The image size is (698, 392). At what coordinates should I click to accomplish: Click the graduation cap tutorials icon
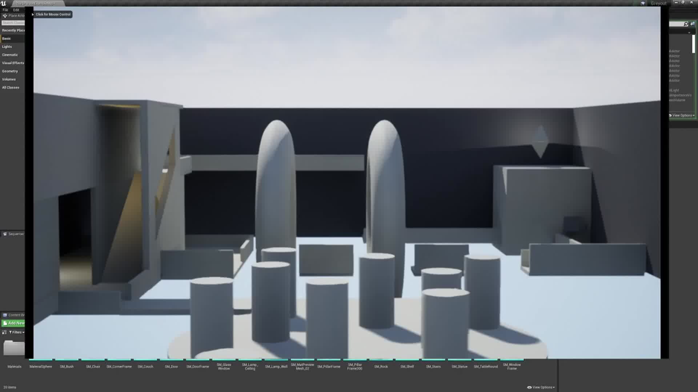643,3
